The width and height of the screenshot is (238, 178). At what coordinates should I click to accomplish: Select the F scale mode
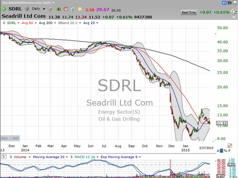[229, 151]
